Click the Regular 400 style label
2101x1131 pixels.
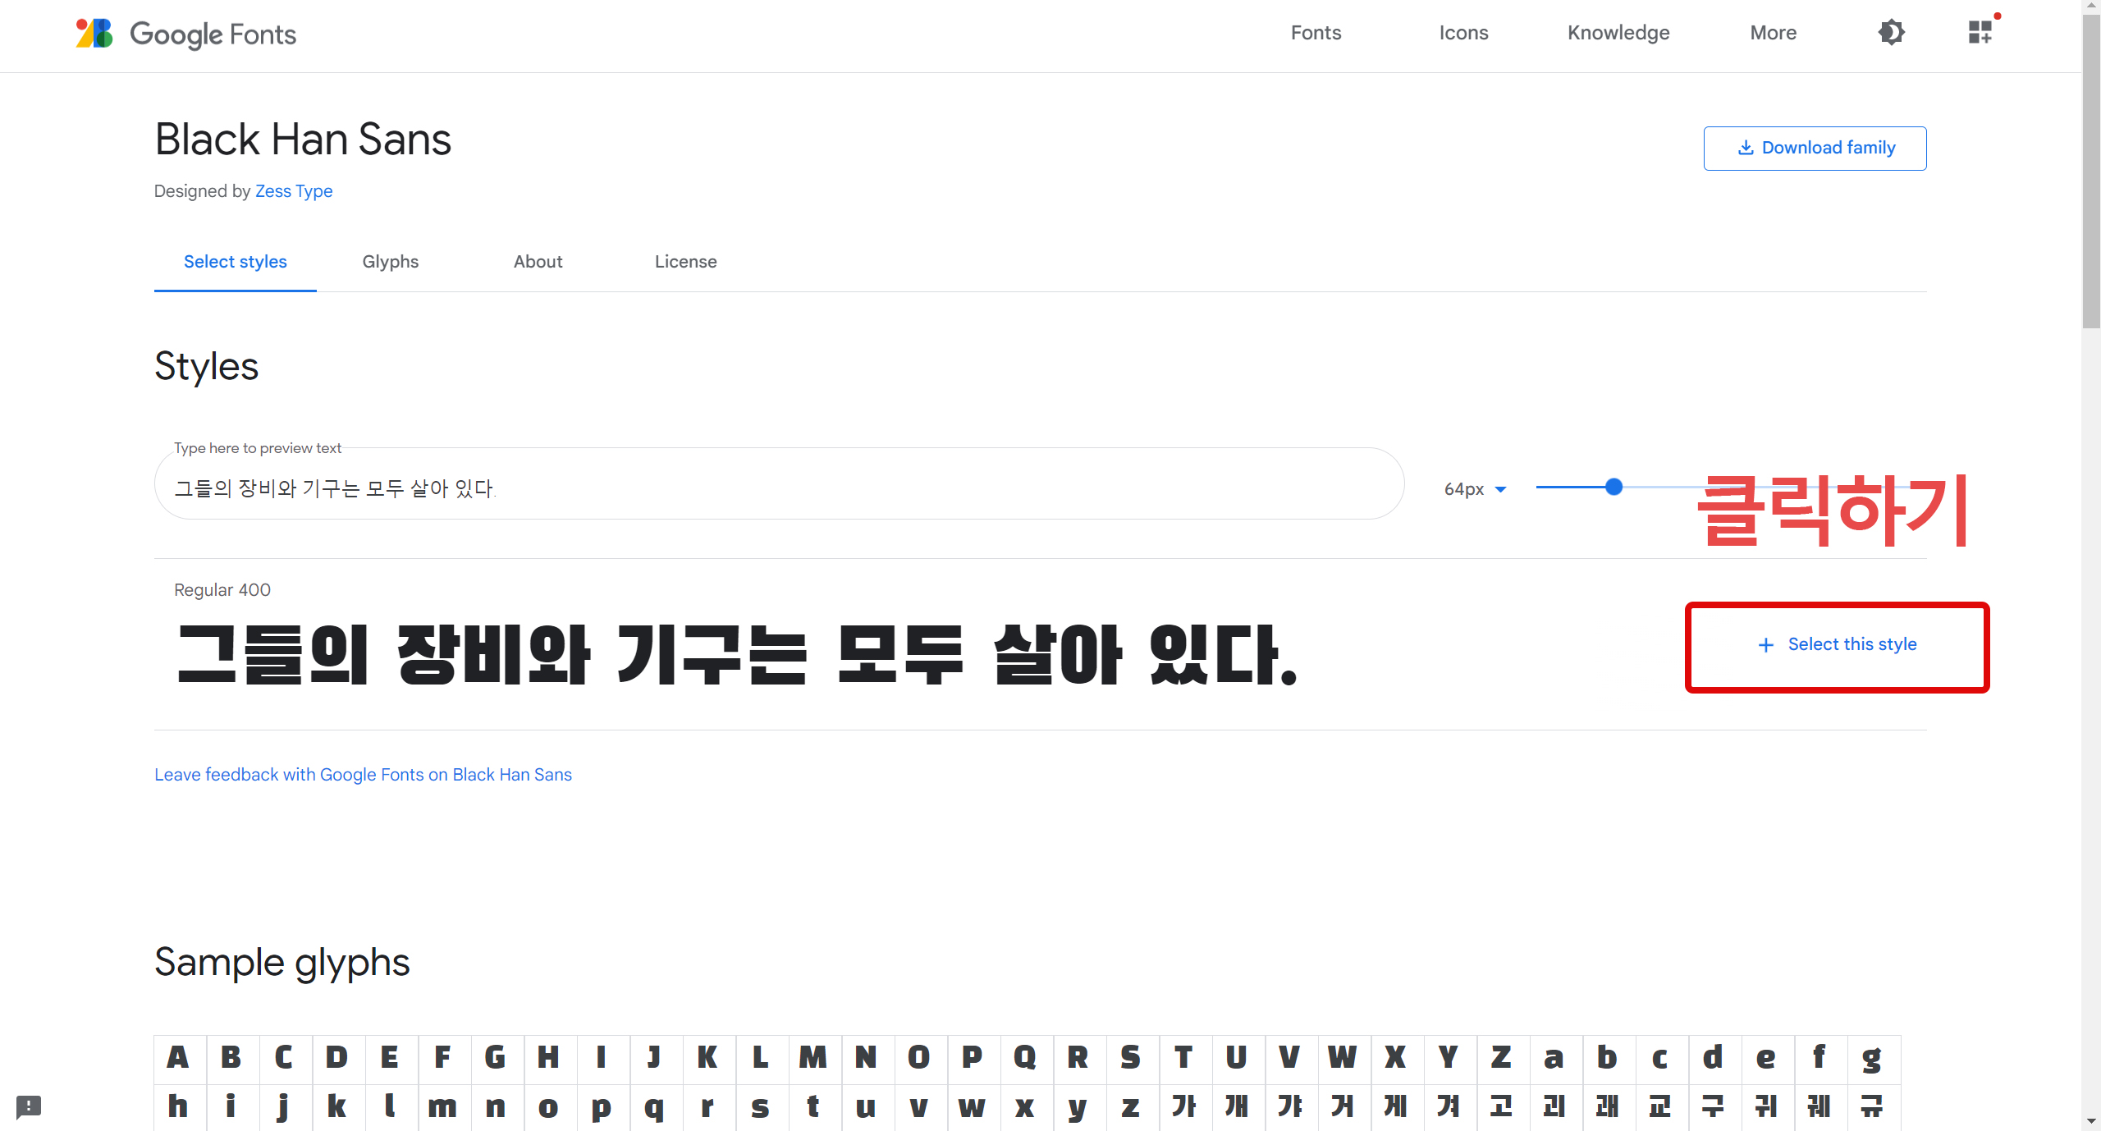pyautogui.click(x=222, y=590)
